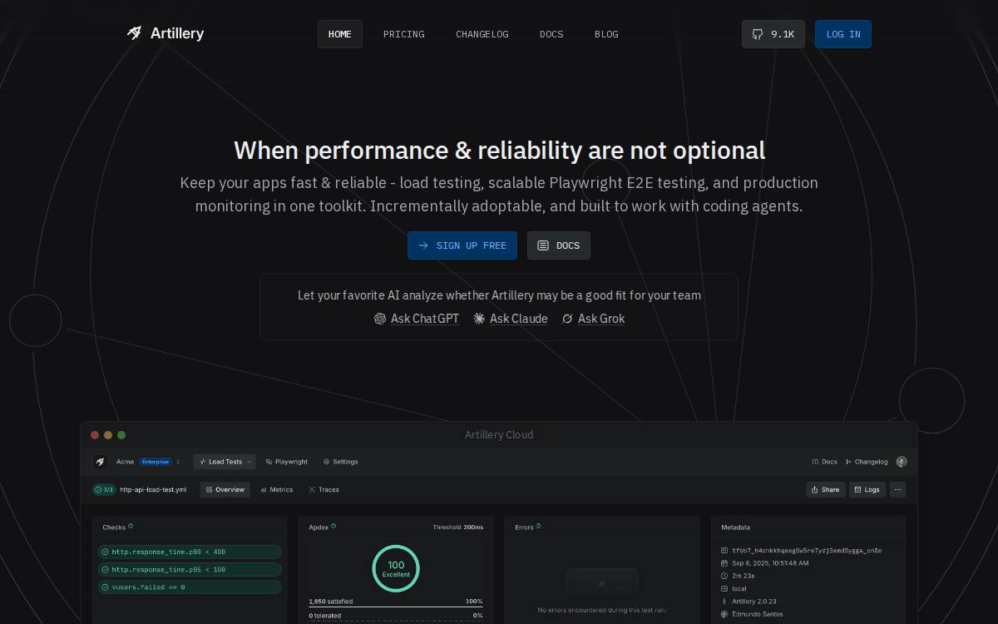998x624 pixels.
Task: Click the Enterprise plan badge
Action: point(156,462)
